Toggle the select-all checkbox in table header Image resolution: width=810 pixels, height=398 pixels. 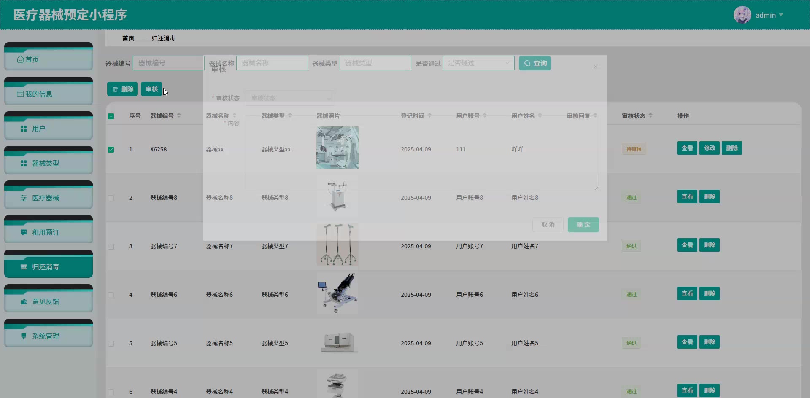111,116
